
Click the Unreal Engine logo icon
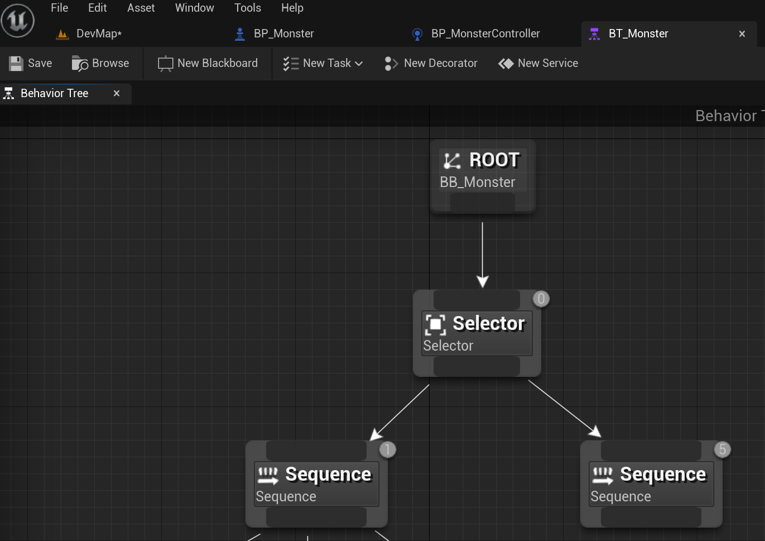point(18,21)
